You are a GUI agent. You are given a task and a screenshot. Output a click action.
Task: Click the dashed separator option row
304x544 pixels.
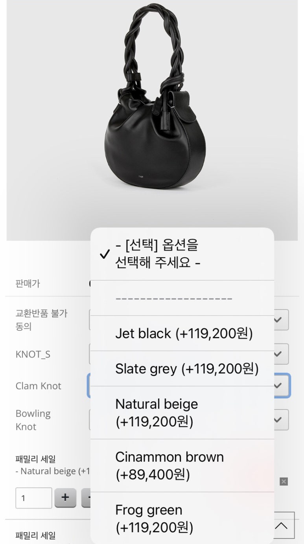[182, 298]
